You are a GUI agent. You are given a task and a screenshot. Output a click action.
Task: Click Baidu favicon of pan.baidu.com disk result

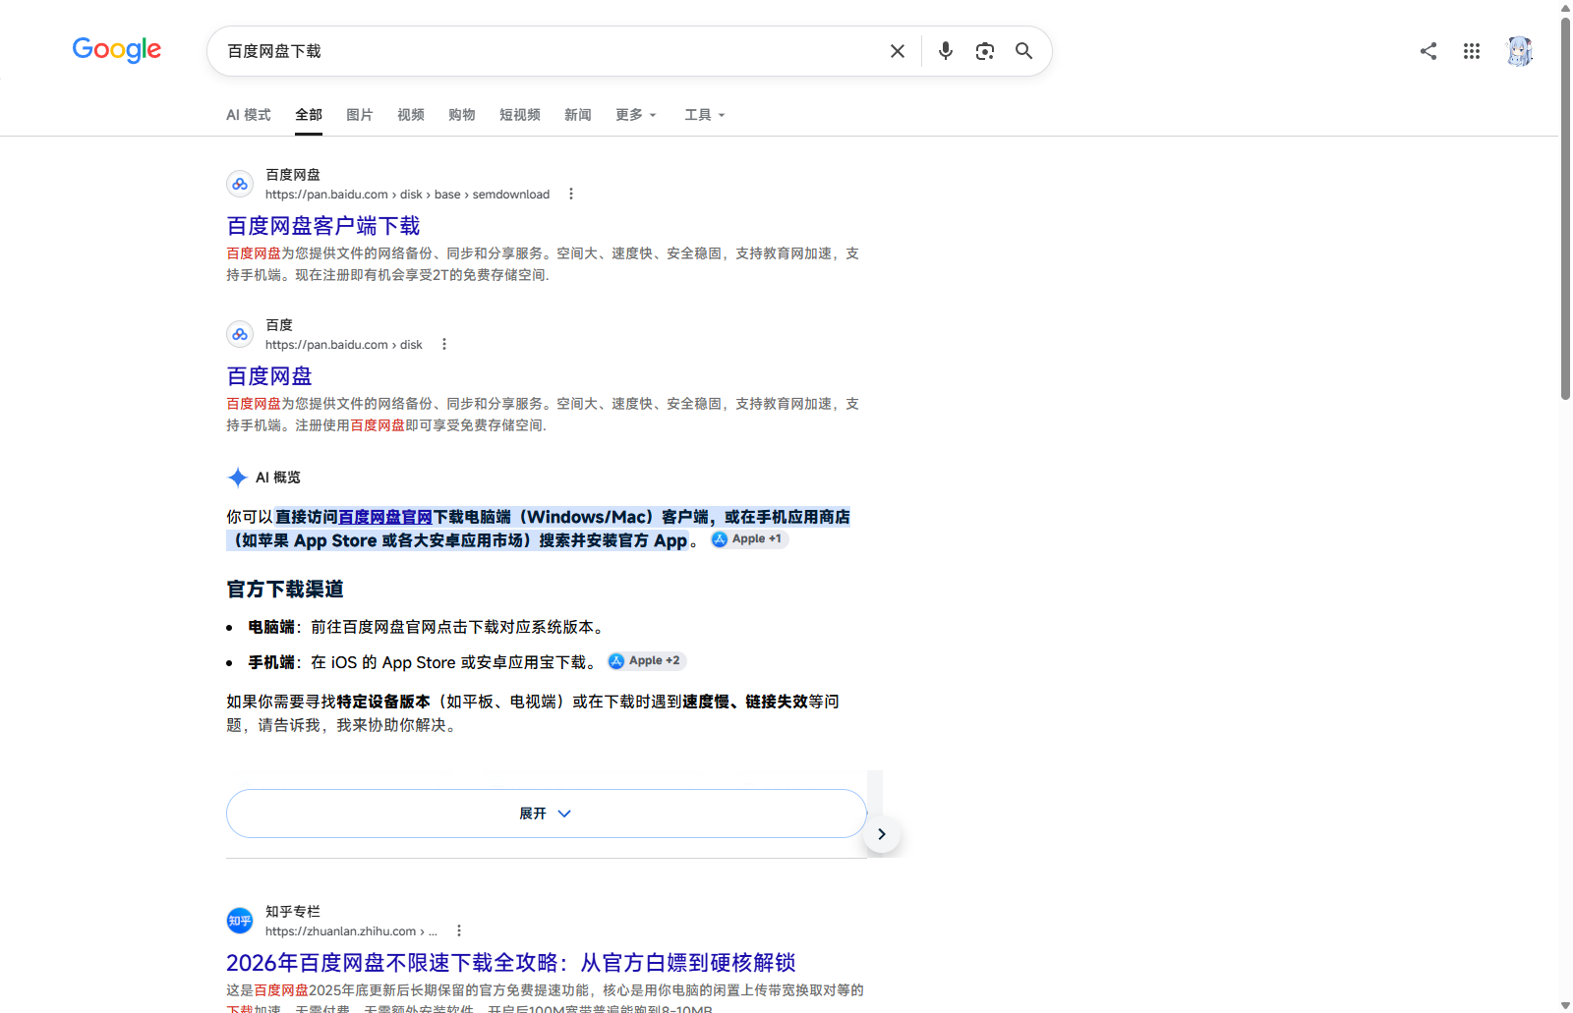(x=240, y=334)
